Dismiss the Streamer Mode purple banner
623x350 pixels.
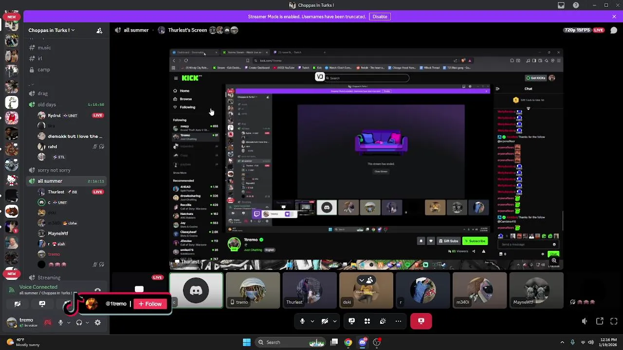614,17
